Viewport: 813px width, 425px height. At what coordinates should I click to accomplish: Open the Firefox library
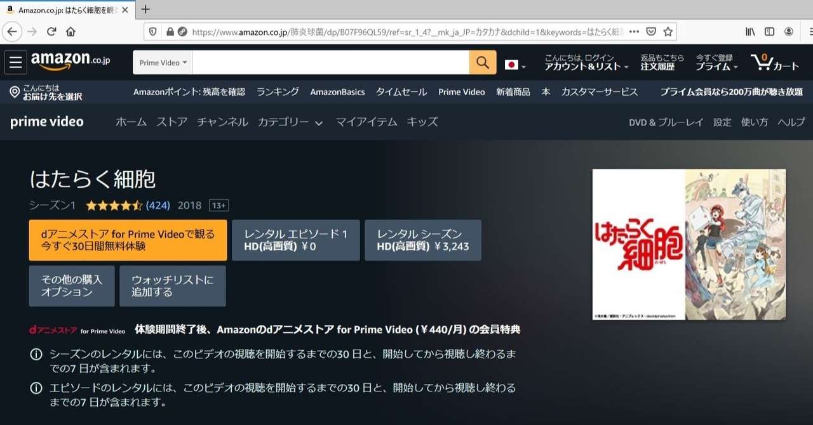[750, 31]
